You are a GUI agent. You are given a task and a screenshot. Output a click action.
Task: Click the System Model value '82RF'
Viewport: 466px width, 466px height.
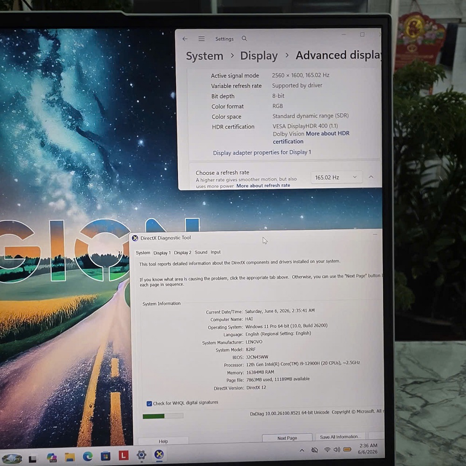251,350
